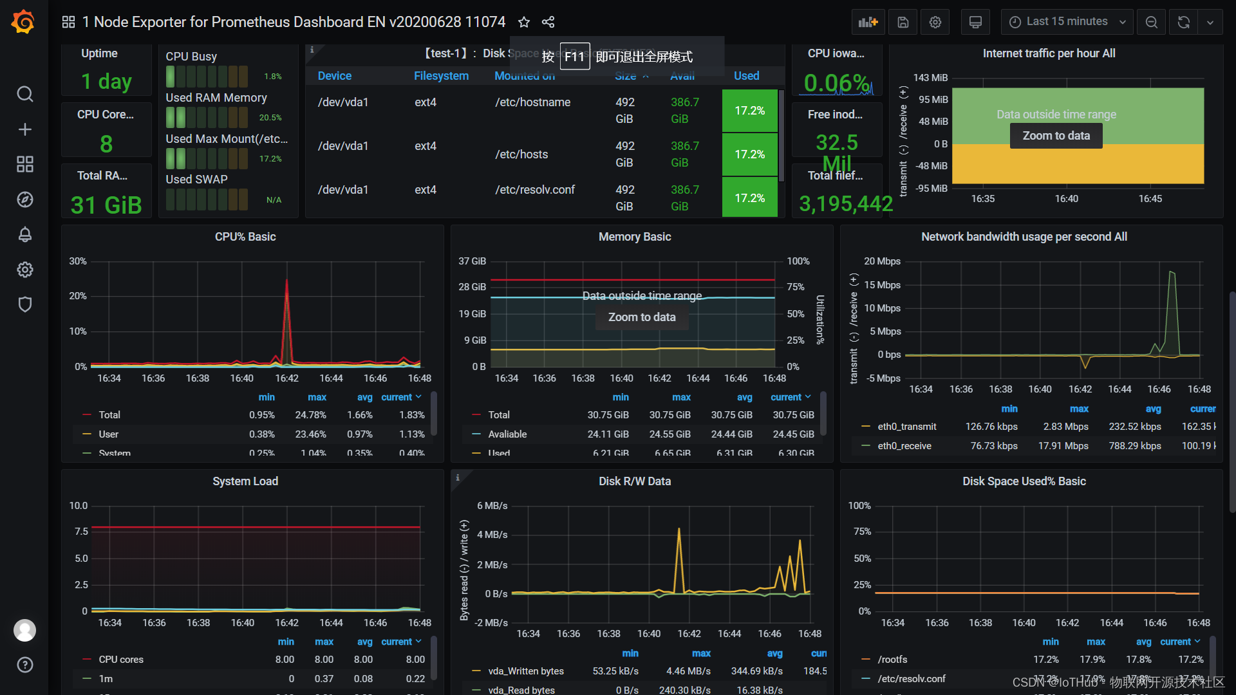Open Configuration gear in sidebar

[24, 269]
